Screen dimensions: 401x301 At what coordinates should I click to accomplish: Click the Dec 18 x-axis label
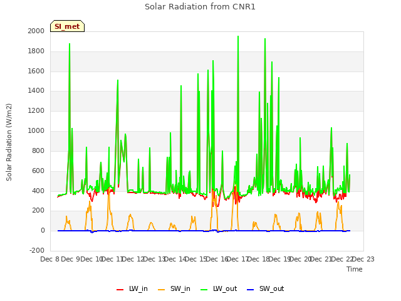coord(259,259)
